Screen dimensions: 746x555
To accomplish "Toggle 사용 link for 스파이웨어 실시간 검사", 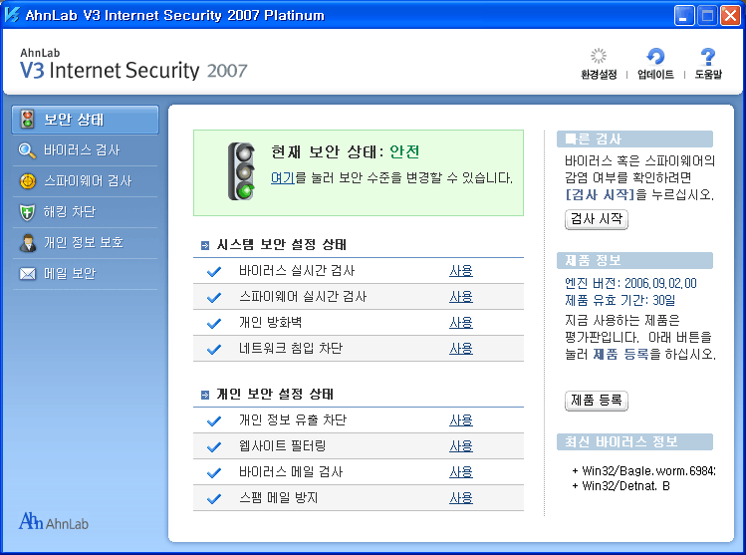I will 461,297.
